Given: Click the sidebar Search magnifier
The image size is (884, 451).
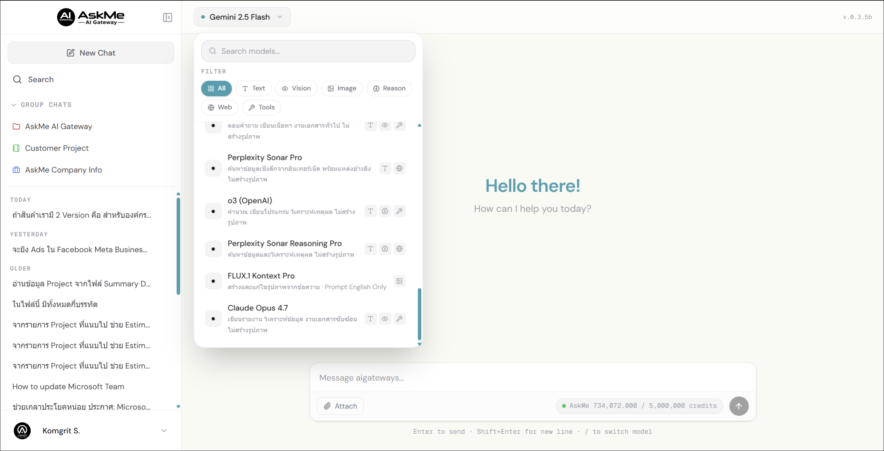Looking at the screenshot, I should coord(17,79).
